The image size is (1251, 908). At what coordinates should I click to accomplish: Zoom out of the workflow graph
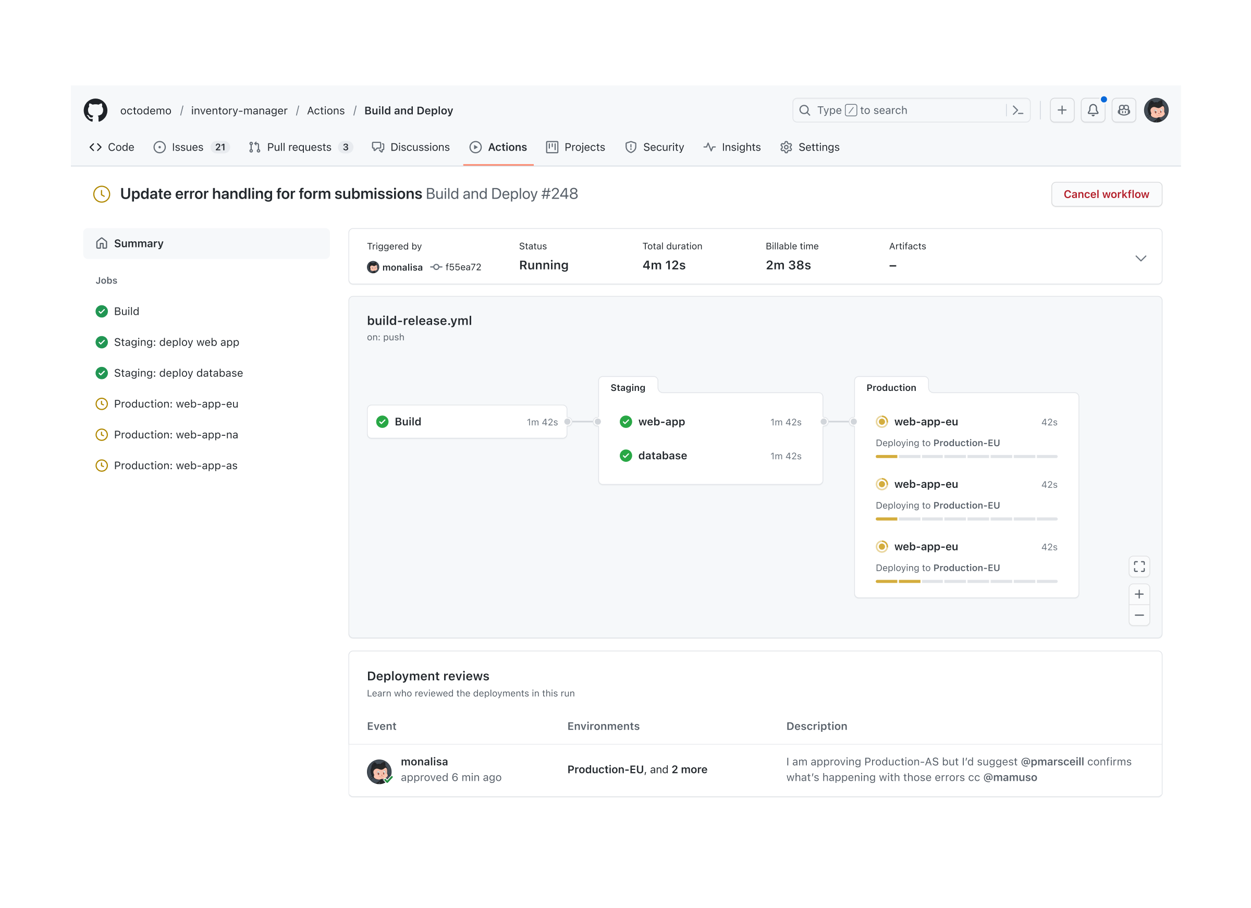coord(1139,615)
